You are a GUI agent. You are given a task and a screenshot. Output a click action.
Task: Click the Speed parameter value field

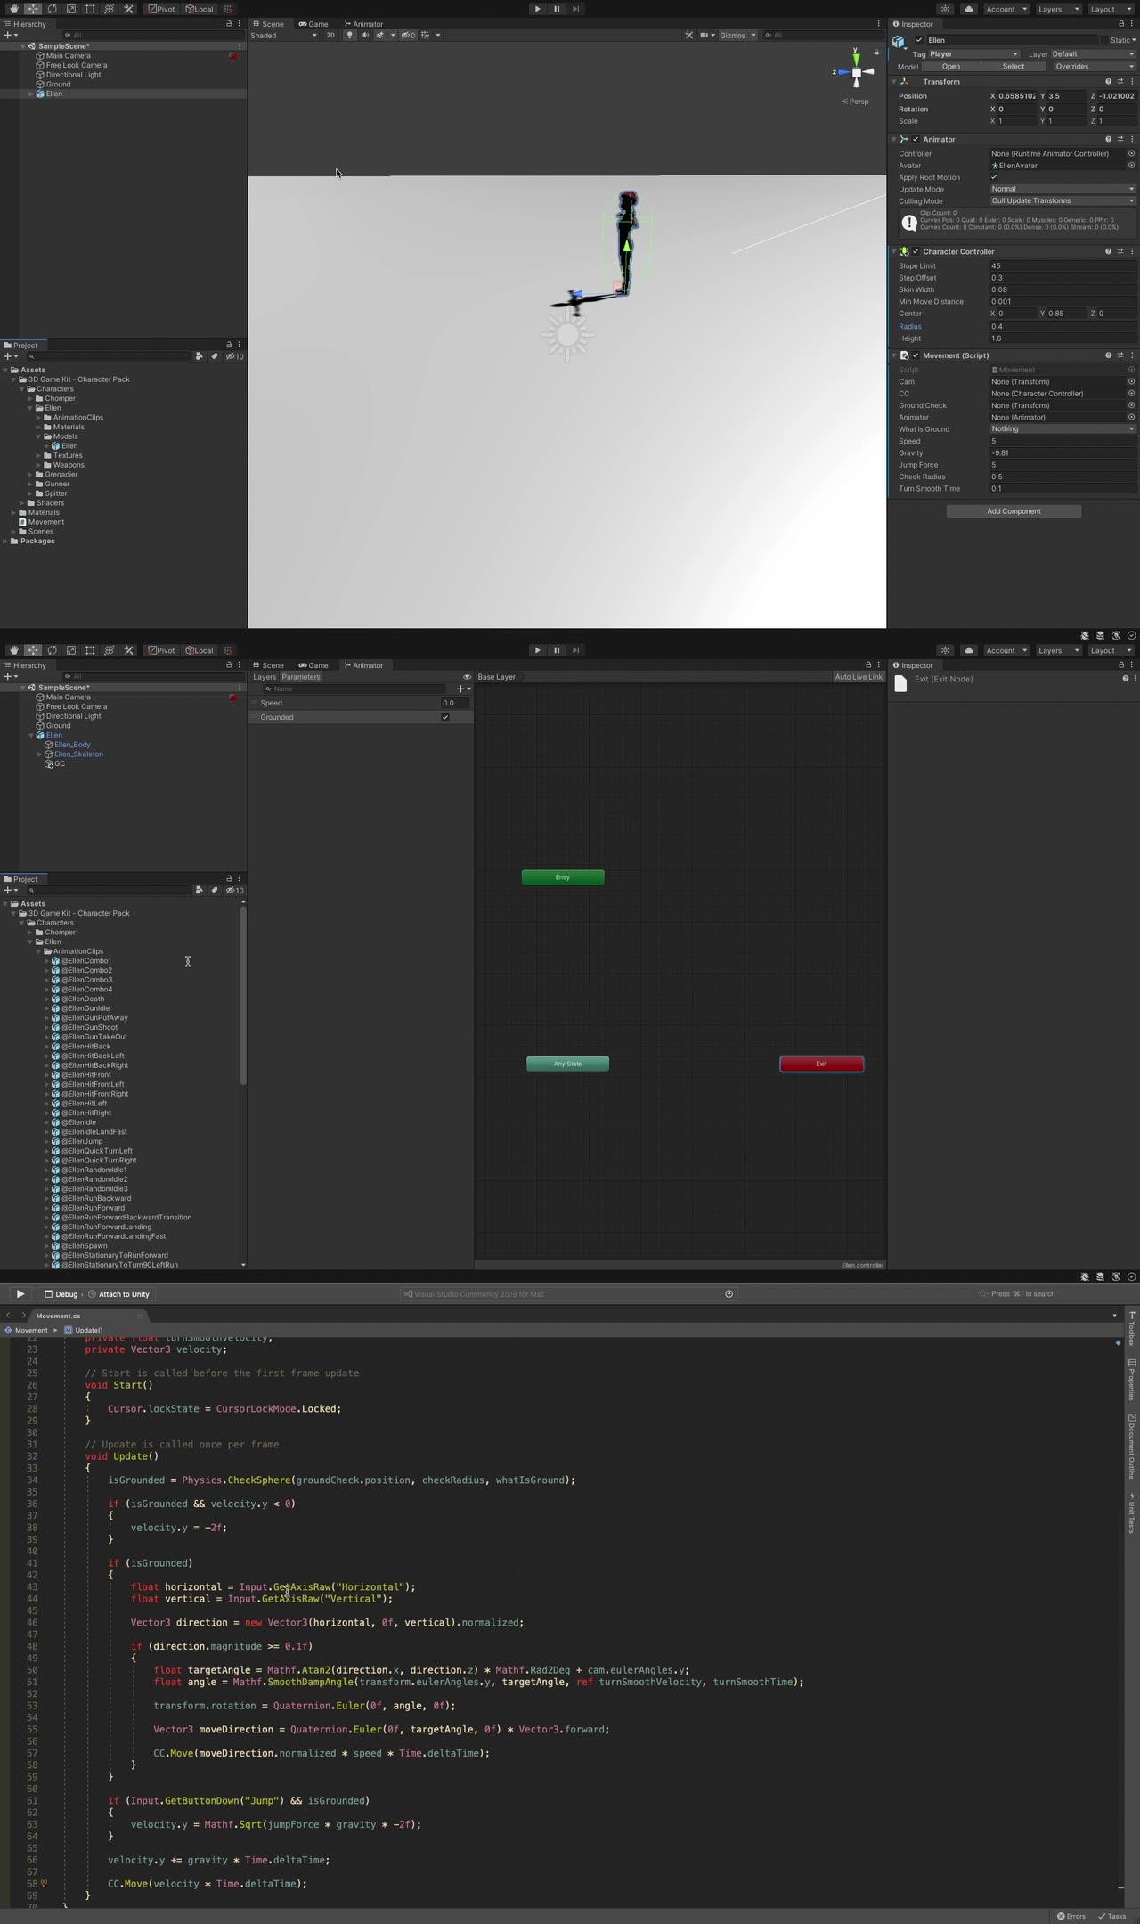454,703
